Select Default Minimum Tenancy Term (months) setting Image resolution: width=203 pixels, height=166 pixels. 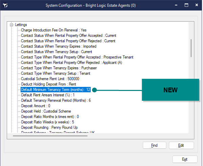point(55,90)
